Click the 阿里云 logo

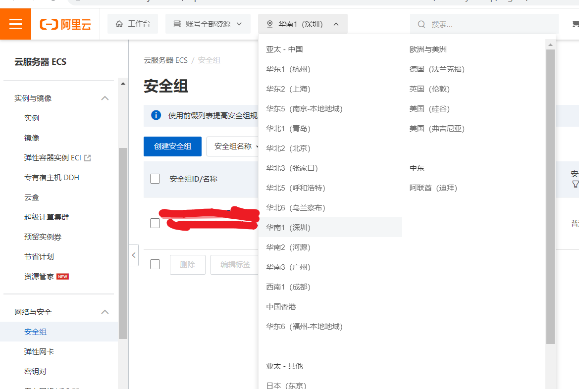[65, 24]
